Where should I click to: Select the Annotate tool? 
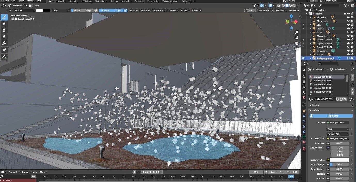[4, 57]
